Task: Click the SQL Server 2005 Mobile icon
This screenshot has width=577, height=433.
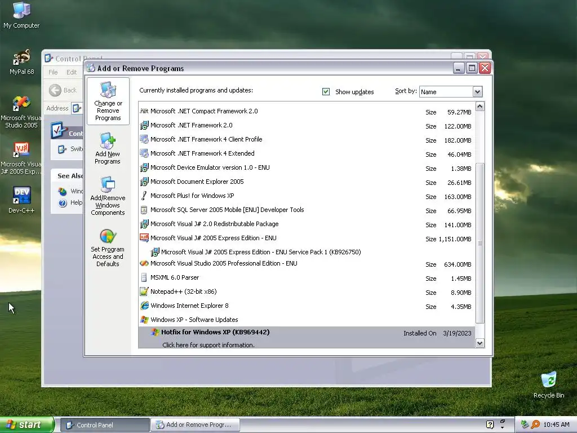Action: (144, 210)
